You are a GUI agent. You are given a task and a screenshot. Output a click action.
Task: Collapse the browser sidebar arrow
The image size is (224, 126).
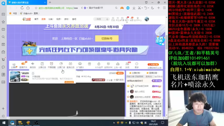click(x=3, y=116)
